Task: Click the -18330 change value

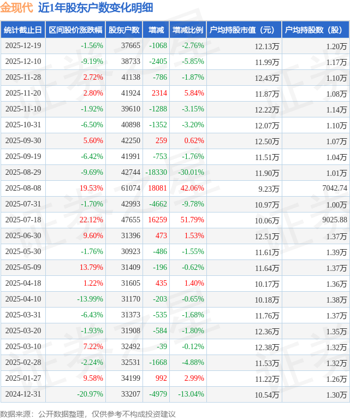Action: point(156,173)
